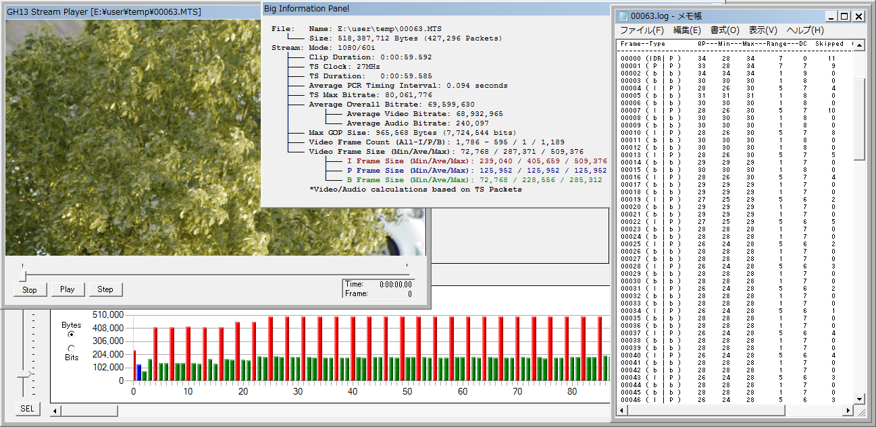
Task: Click Notepad's scroll up arrow
Action: tap(859, 45)
